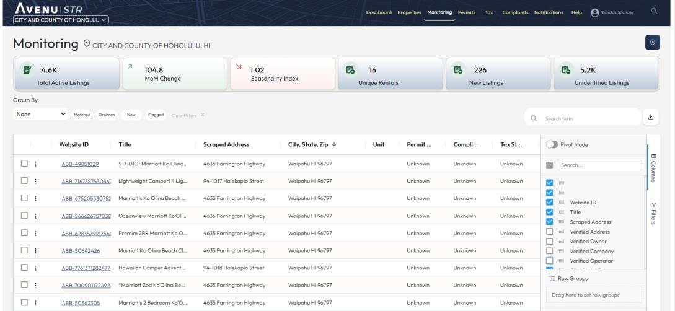Grab the drag handle beside Verified Owner entry
Screen dimensions: 675x311
click(x=562, y=242)
